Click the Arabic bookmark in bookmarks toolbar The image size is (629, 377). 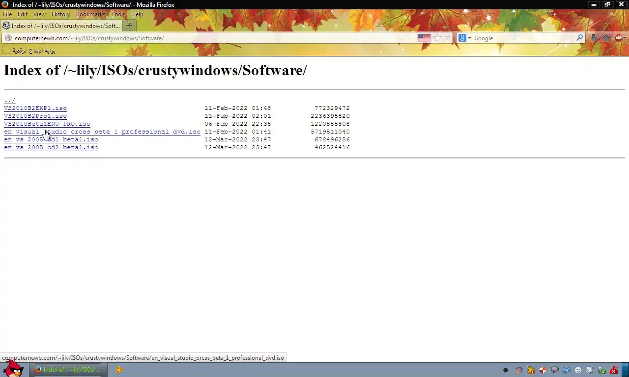coord(29,50)
